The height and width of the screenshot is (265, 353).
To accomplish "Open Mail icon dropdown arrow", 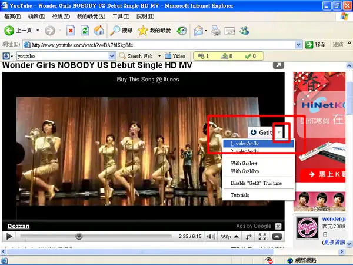I will click(206, 31).
